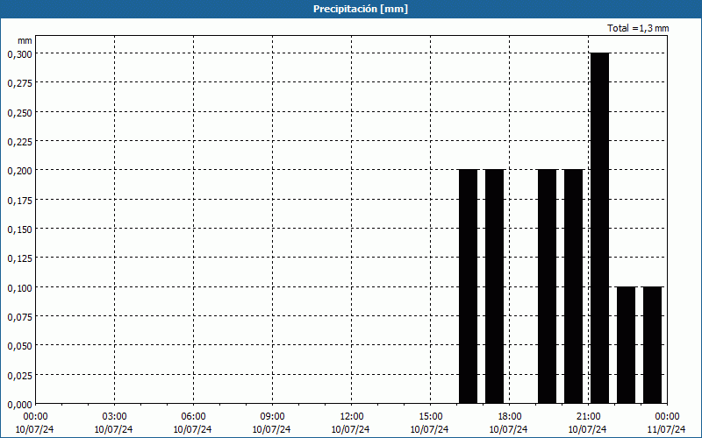Select the 0,175 y-axis label
The image size is (702, 438).
[x=19, y=201]
